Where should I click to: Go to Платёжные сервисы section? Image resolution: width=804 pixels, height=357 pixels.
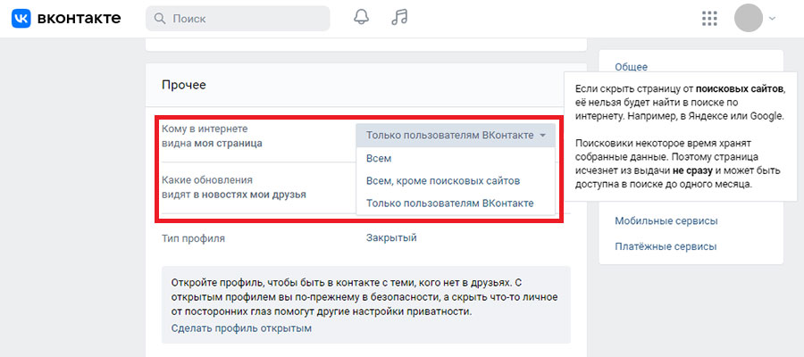pos(666,246)
